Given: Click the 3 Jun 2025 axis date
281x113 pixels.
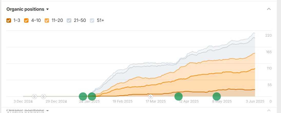Looking at the screenshot, I should (255, 102).
